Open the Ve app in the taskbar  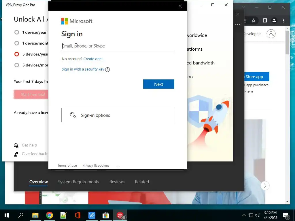(92, 215)
